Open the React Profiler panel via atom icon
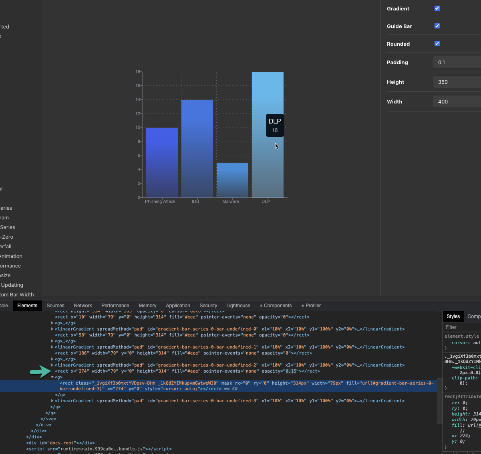 click(311, 305)
